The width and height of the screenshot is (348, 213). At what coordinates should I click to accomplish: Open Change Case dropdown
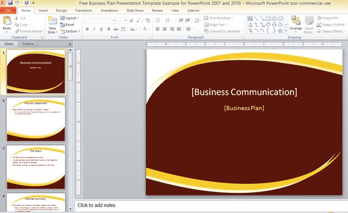coord(133,29)
